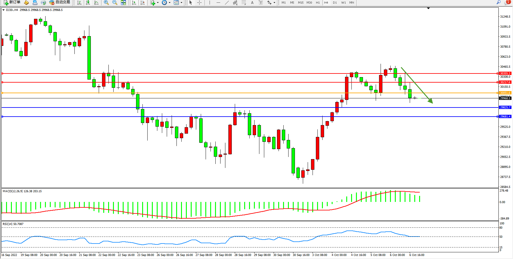Image resolution: width=513 pixels, height=259 pixels.
Task: Click the chart shift triangle marker
Action: pyautogui.click(x=428, y=9)
